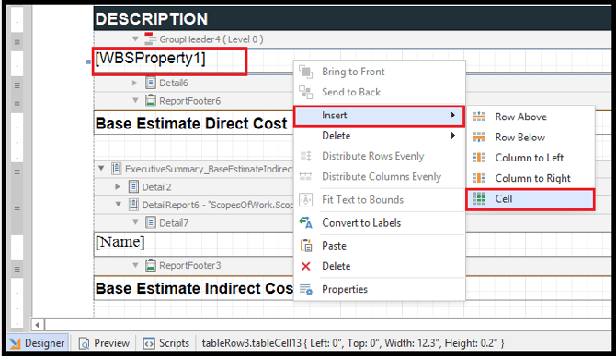This screenshot has height=356, width=616.
Task: Click the Distribute Columns Evenly icon
Action: pyautogui.click(x=305, y=176)
